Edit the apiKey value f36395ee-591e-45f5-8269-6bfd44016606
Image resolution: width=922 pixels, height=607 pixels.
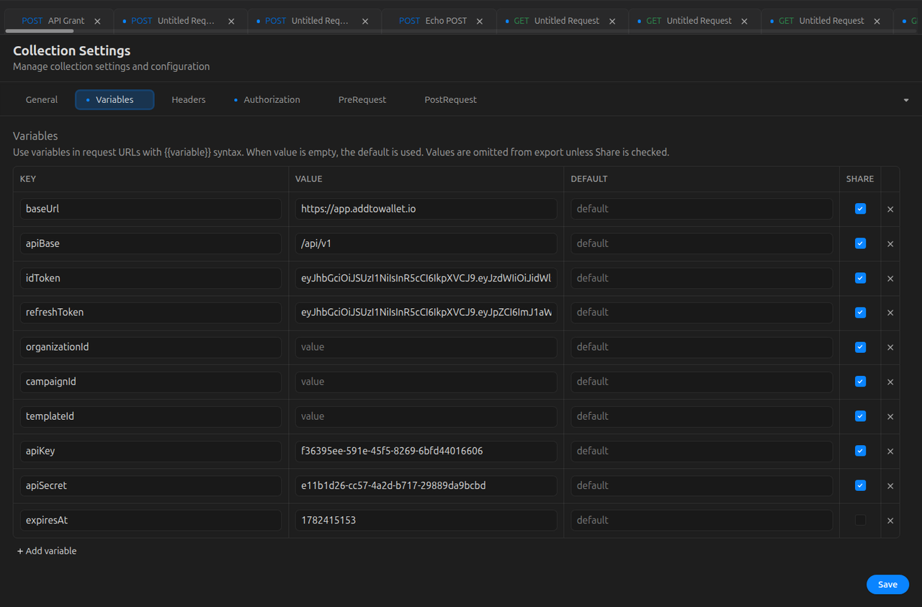[426, 451]
